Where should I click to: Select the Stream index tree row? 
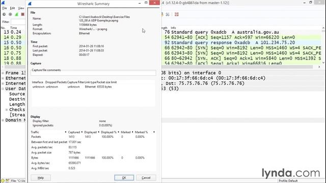click(x=17, y=115)
